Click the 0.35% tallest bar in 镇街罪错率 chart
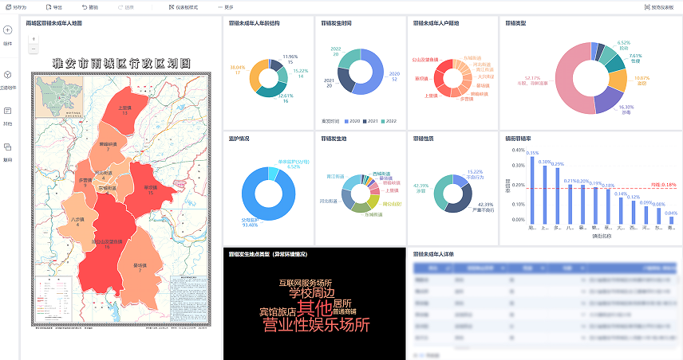The width and height of the screenshot is (683, 360). 532,190
